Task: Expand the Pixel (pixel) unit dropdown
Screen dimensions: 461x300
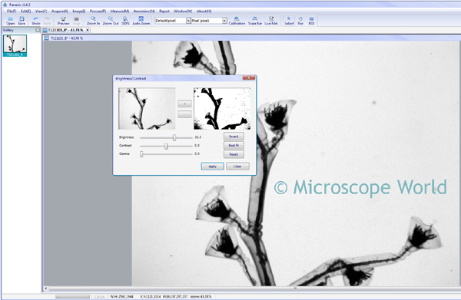Action: click(x=224, y=21)
